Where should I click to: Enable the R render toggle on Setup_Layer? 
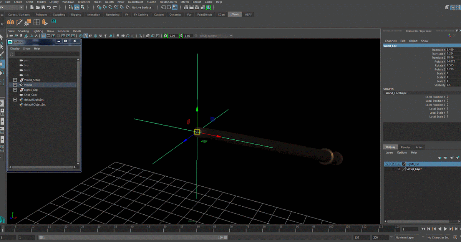399,169
